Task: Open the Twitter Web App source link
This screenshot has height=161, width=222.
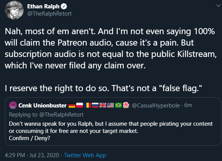Action: 85,155
